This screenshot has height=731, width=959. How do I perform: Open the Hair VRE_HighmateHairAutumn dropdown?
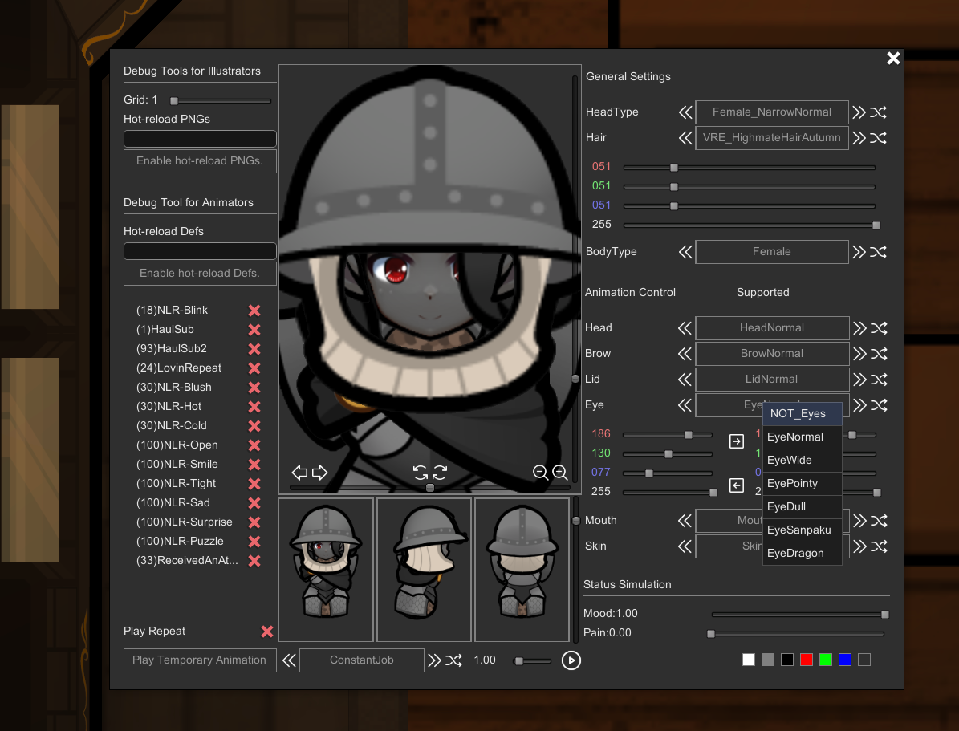(771, 138)
